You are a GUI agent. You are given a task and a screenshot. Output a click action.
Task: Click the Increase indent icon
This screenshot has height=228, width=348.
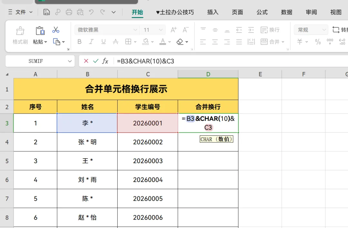(x=251, y=30)
